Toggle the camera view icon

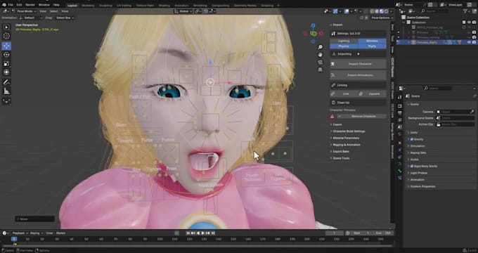pyautogui.click(x=320, y=62)
